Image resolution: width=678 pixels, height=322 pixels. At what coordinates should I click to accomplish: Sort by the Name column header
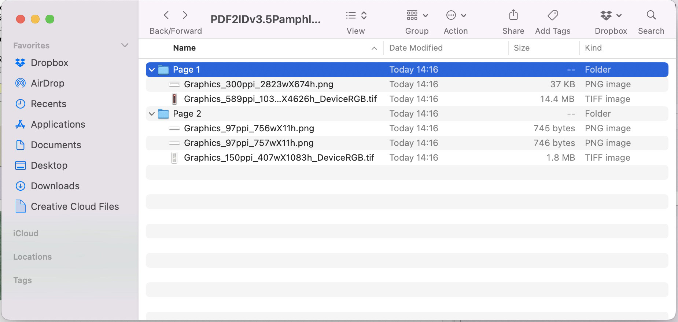point(184,48)
